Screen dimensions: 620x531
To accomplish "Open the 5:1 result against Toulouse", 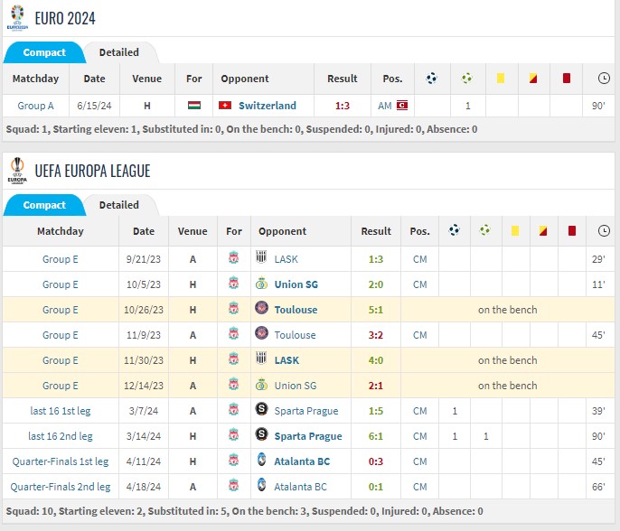I will 376,310.
